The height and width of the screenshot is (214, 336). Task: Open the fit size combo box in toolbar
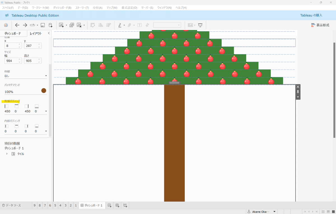pyautogui.click(x=167, y=25)
